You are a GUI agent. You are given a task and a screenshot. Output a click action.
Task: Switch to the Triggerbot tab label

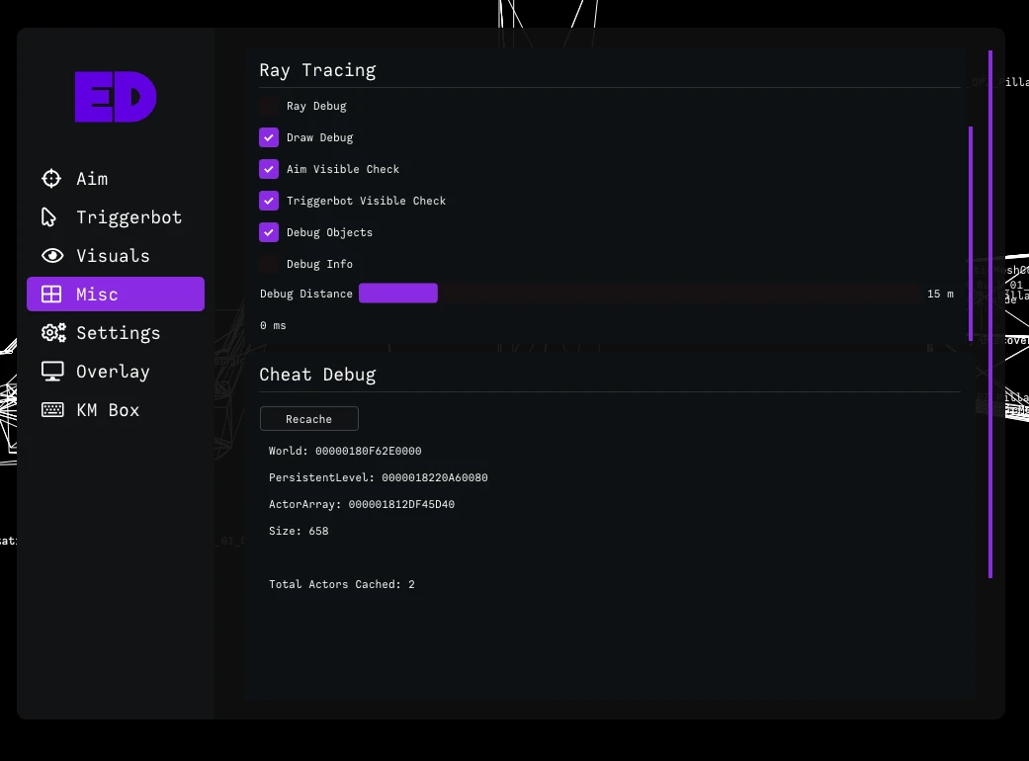click(129, 217)
